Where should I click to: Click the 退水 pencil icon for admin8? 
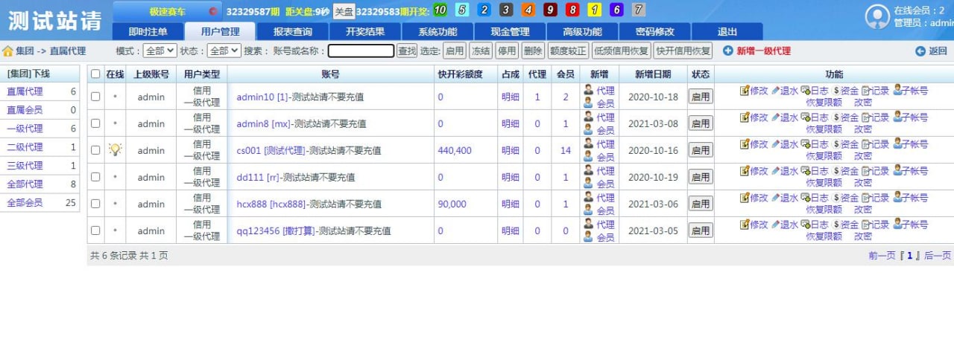[775, 117]
